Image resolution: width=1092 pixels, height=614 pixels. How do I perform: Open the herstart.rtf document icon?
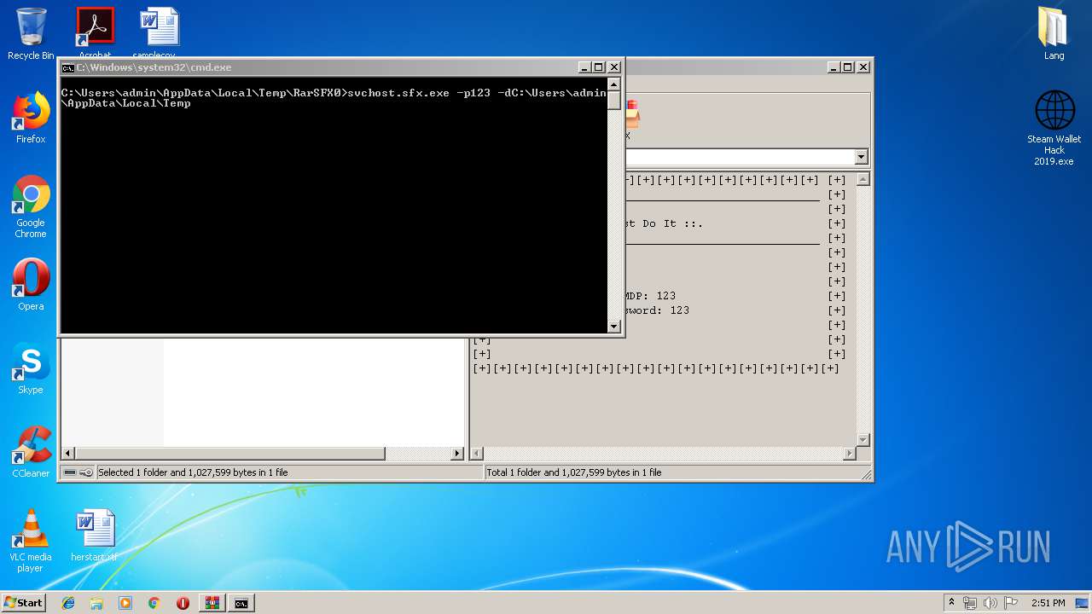click(x=95, y=536)
